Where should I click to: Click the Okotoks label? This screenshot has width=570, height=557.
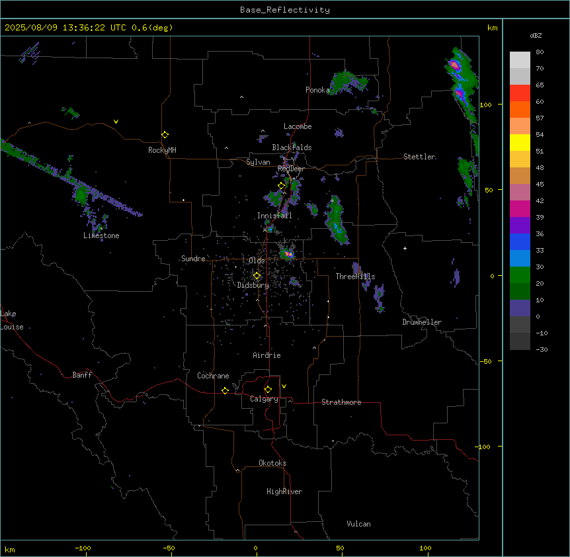point(272,463)
